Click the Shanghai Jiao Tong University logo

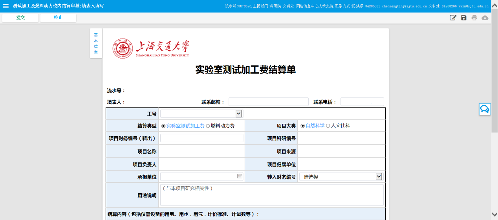pos(151,49)
